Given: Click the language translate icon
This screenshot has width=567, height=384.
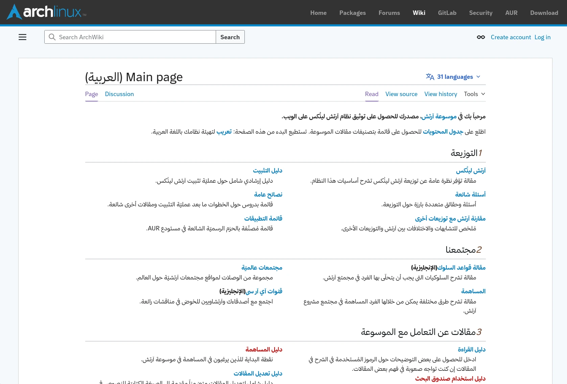Looking at the screenshot, I should click(430, 77).
